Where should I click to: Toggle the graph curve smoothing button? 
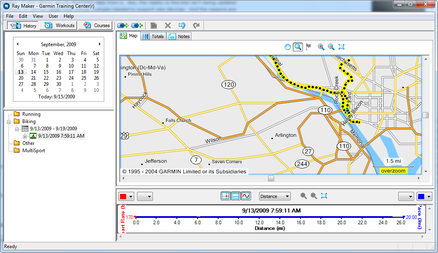coord(246,196)
